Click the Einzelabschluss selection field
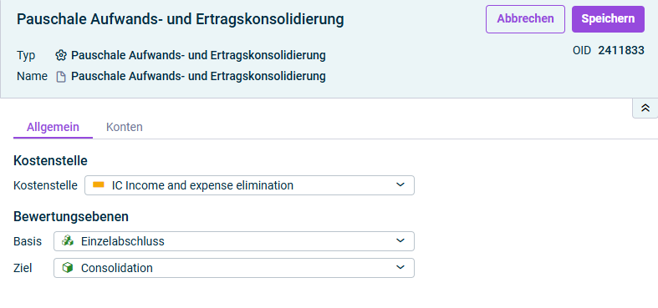 coord(234,241)
